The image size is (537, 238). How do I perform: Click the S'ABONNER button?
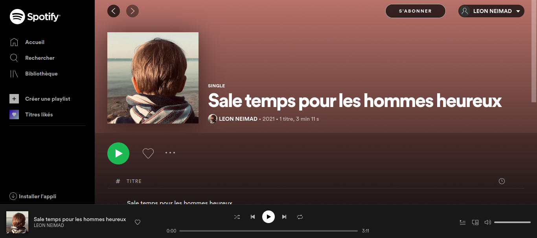pyautogui.click(x=415, y=11)
